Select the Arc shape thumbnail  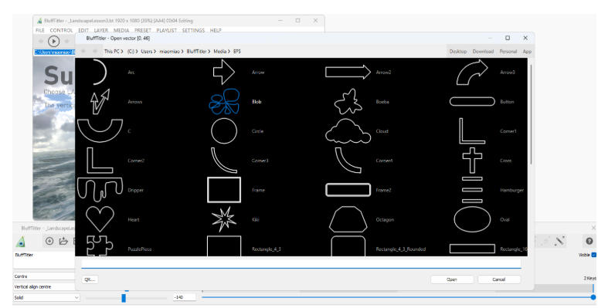point(100,72)
